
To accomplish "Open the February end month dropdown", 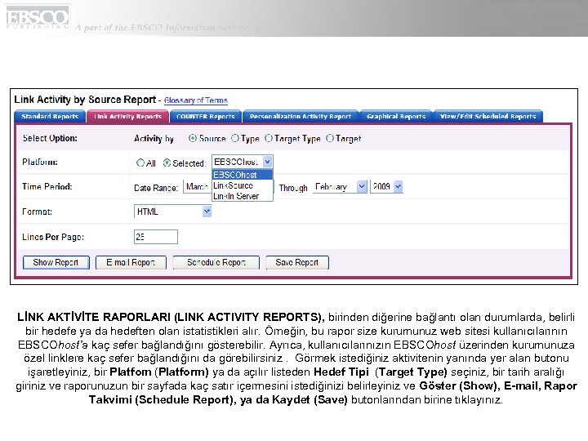I will tap(340, 186).
